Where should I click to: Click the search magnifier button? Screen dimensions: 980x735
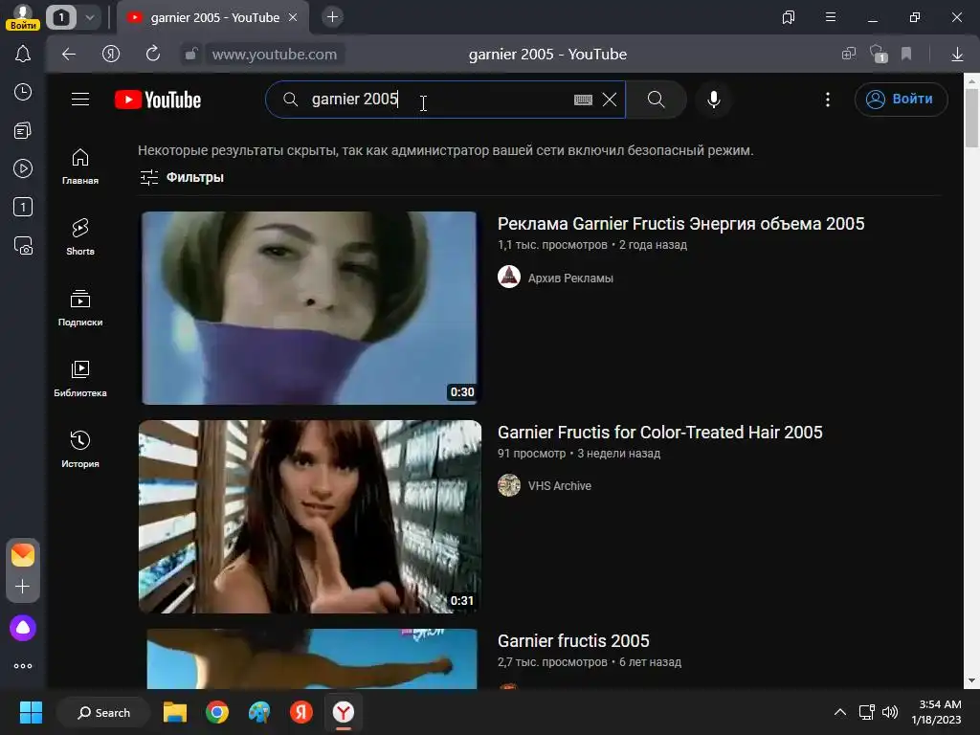(x=656, y=100)
